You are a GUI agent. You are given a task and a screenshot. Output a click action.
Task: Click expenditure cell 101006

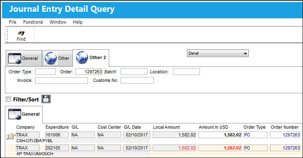click(57, 135)
